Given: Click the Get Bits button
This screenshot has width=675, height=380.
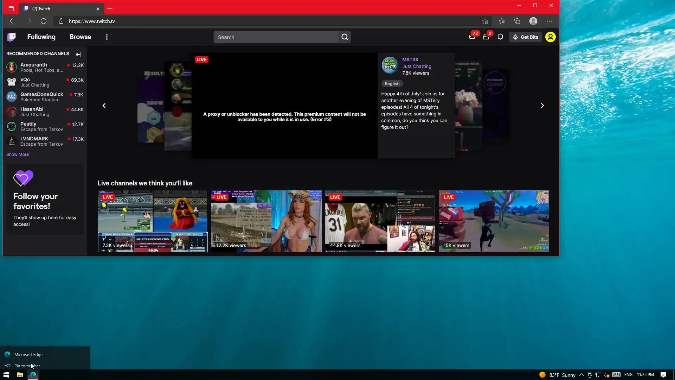Looking at the screenshot, I should click(526, 37).
